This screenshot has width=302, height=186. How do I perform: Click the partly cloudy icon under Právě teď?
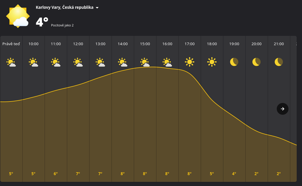(x=11, y=62)
